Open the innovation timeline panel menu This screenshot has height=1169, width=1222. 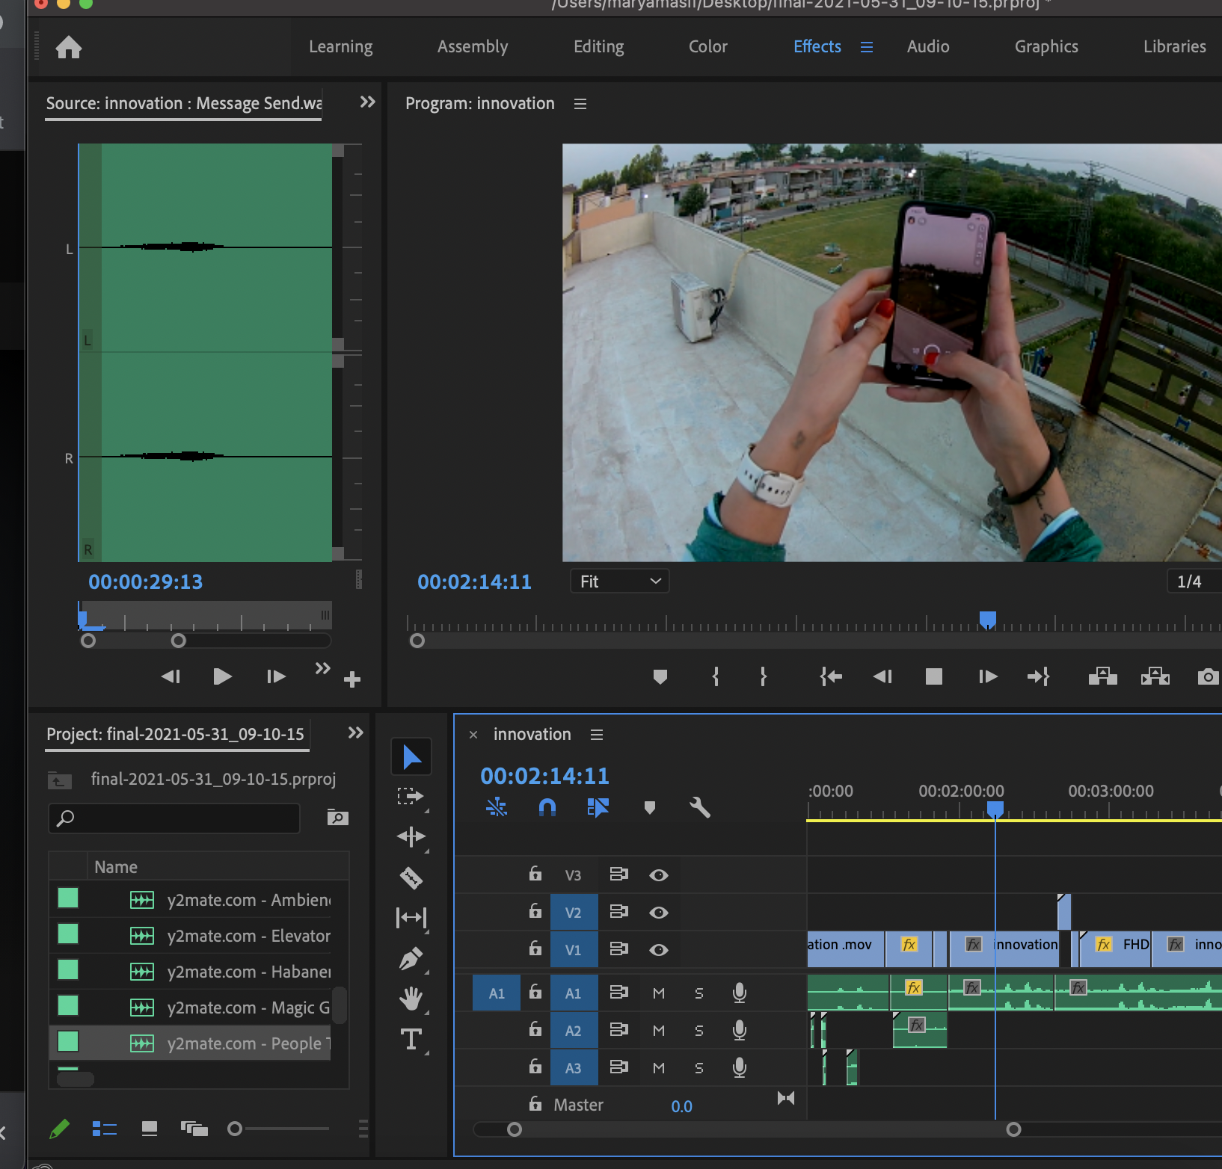tap(596, 734)
